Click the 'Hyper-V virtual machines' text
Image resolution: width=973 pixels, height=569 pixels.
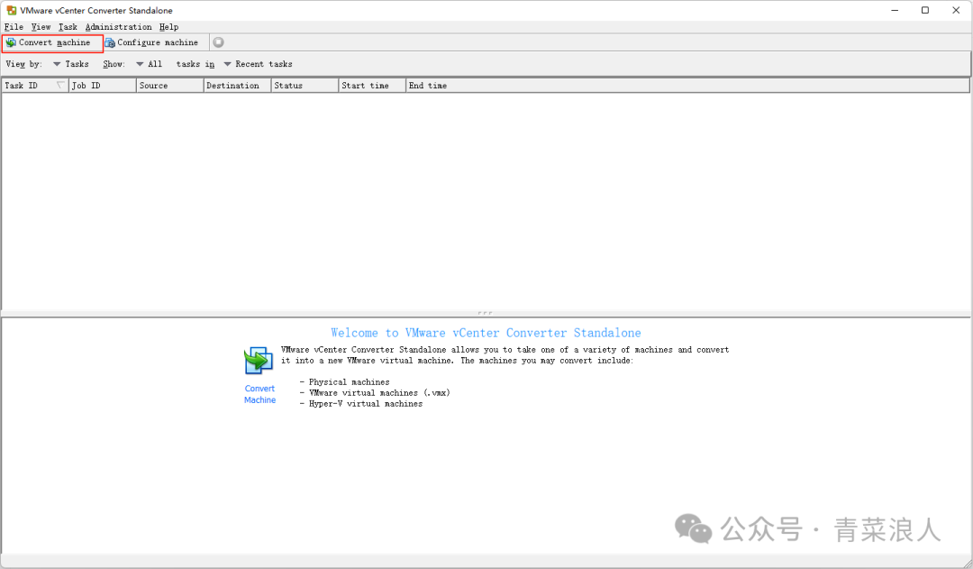[x=366, y=404]
